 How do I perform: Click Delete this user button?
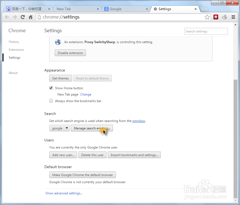[93, 155]
